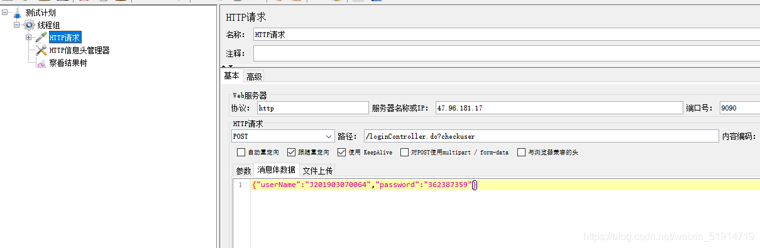760x248 pixels.
Task: Click the wrench icon of HTTP信息头管理器
Action: pyautogui.click(x=41, y=50)
